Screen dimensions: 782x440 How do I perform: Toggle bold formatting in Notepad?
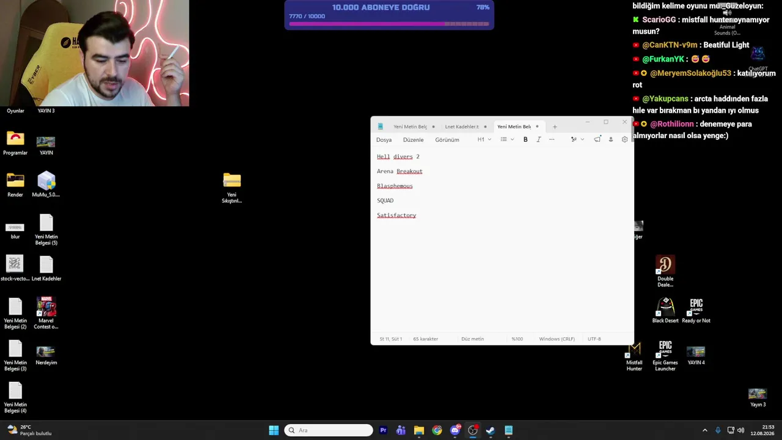[x=525, y=139]
